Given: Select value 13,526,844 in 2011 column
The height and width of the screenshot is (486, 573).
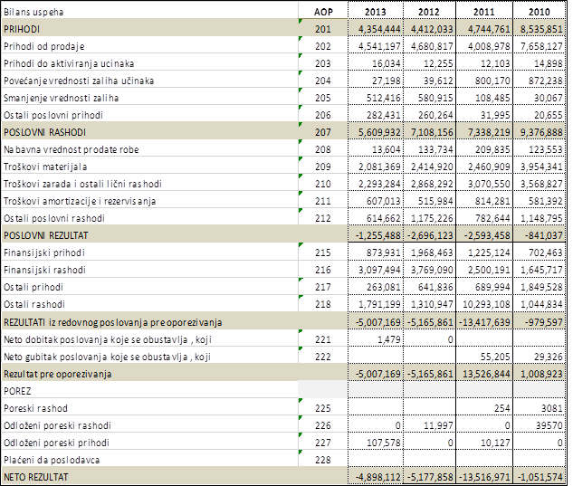Looking at the screenshot, I should (486, 374).
